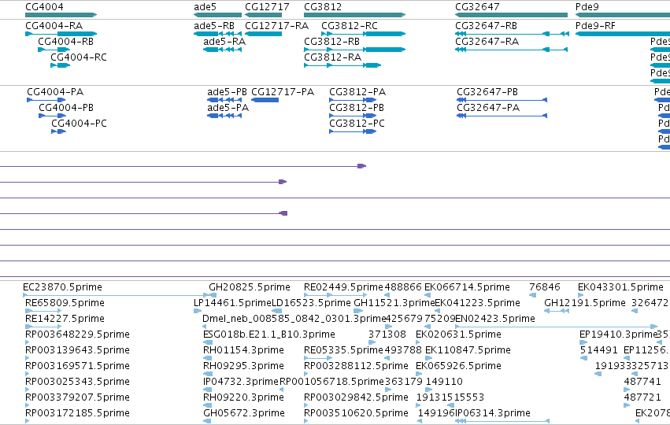Click protein CG4004-PB
The image size is (670, 425).
pyautogui.click(x=66, y=108)
